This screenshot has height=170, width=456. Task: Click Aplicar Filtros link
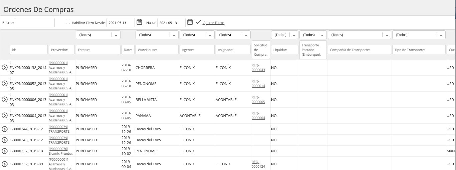click(x=214, y=23)
